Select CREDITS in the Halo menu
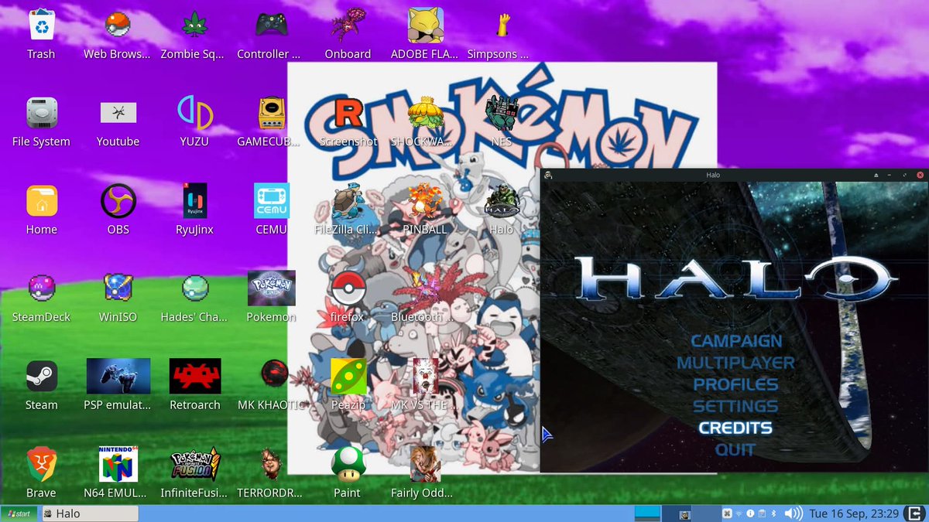 pyautogui.click(x=735, y=428)
